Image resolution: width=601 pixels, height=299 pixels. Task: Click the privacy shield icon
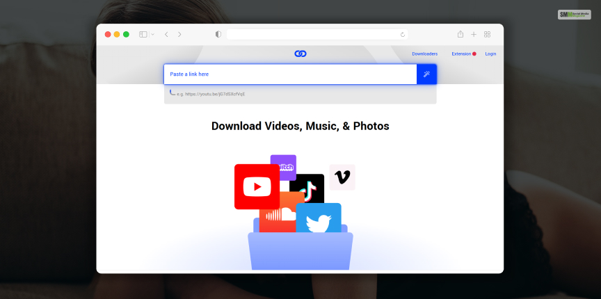coord(218,35)
